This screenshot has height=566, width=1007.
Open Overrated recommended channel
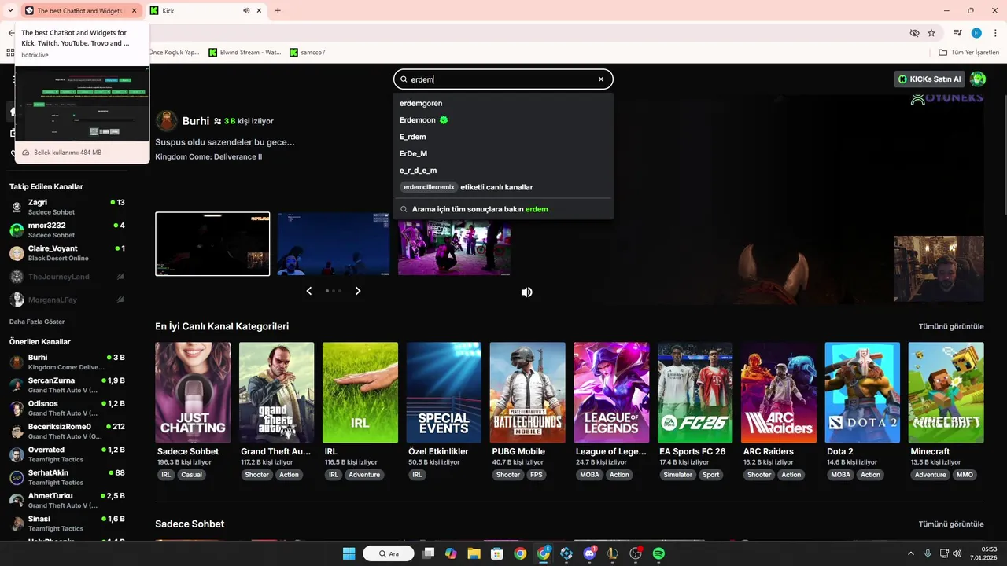tap(67, 454)
